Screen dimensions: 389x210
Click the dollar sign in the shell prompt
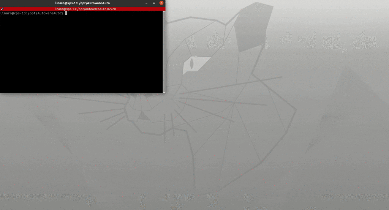tap(62, 13)
